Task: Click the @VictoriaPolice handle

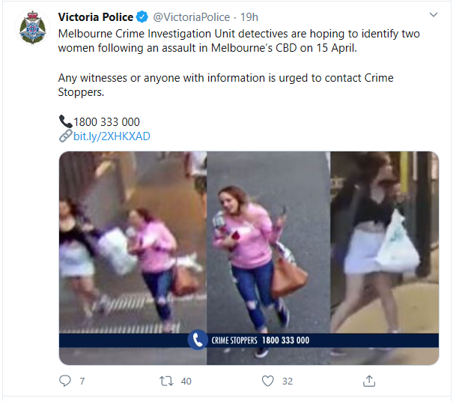Action: (x=192, y=17)
